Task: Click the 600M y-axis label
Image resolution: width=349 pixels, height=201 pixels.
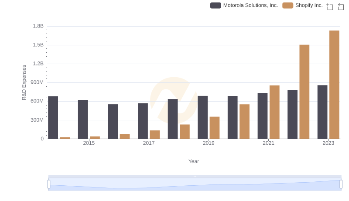Action: [x=37, y=101]
